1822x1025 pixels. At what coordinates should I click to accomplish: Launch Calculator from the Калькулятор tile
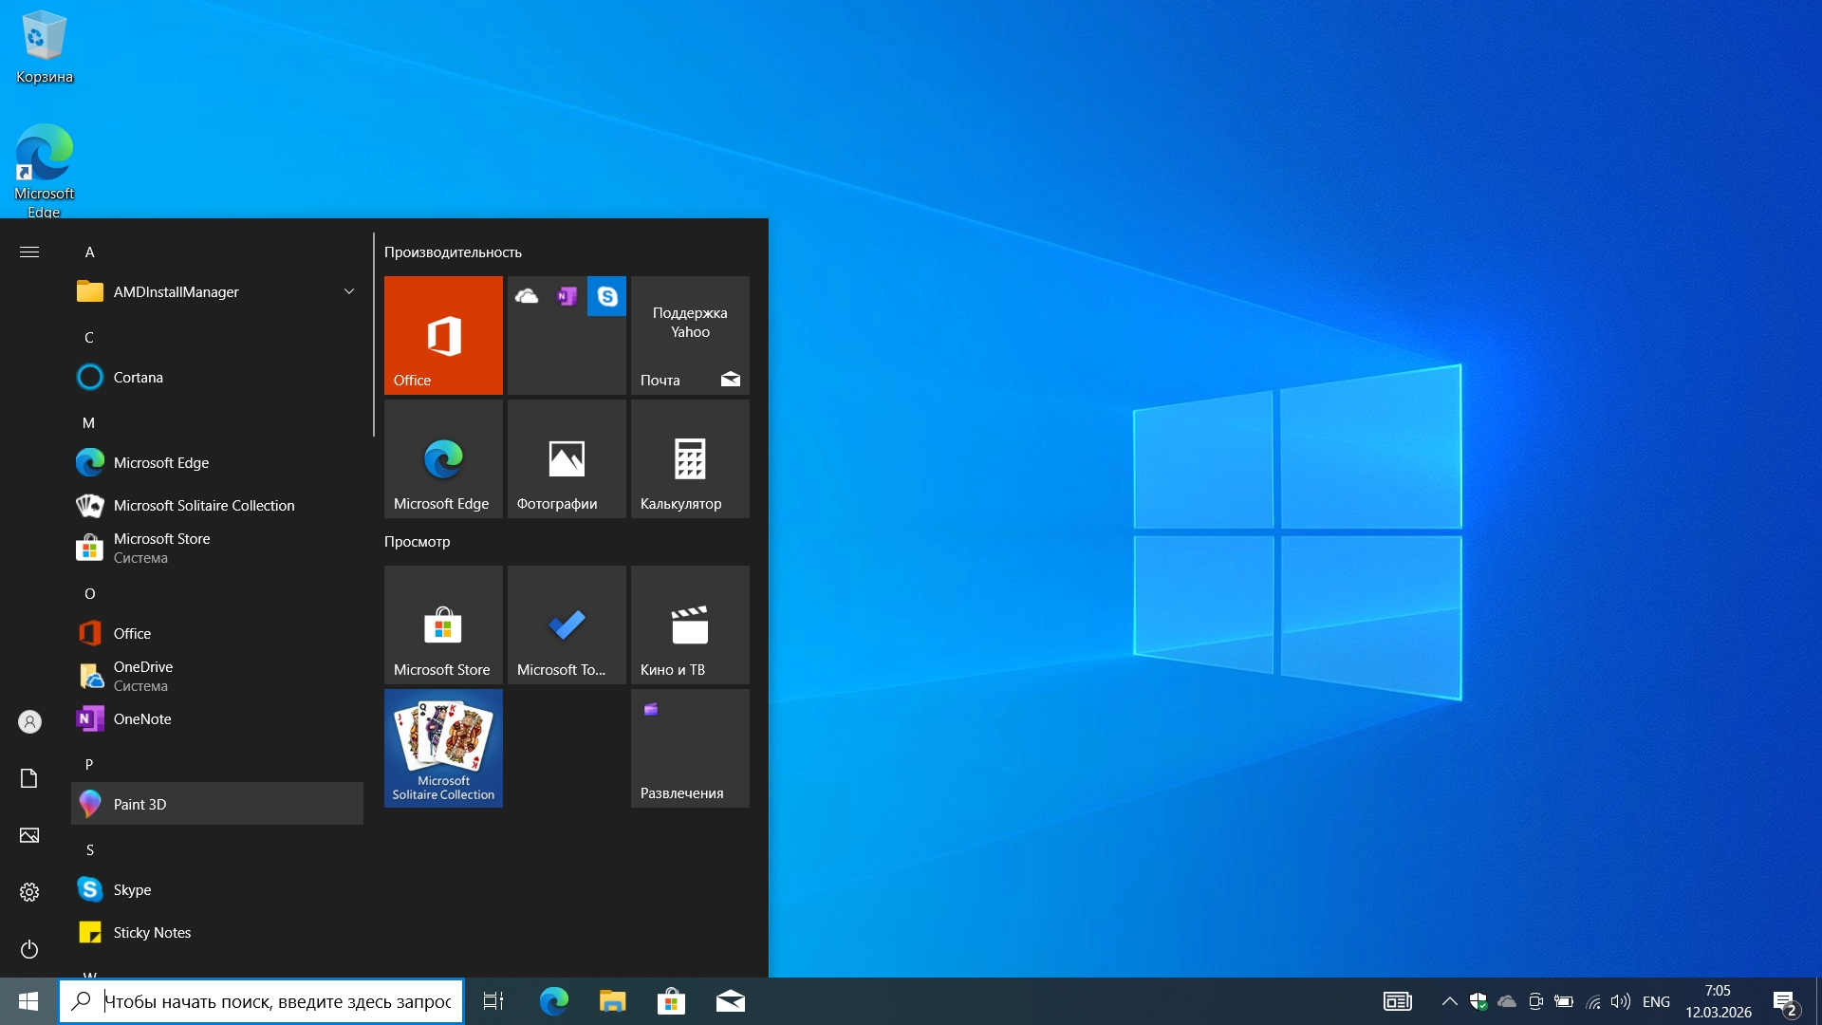pos(690,458)
